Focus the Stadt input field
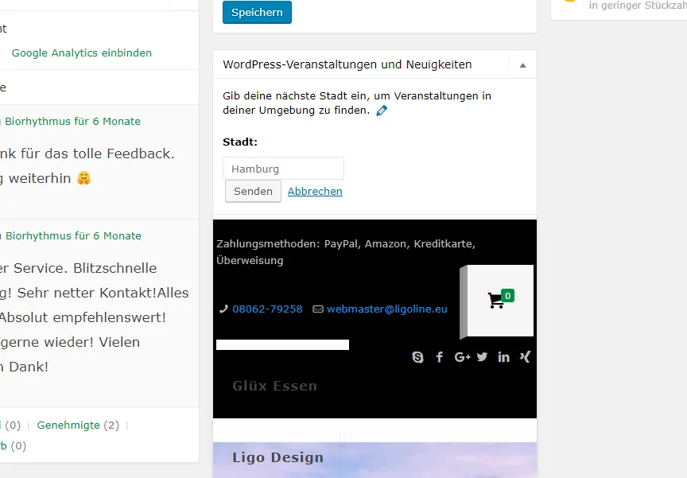This screenshot has width=687, height=478. [284, 169]
